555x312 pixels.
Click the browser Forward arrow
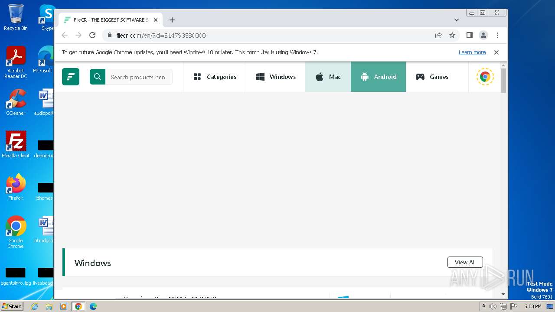(x=78, y=35)
